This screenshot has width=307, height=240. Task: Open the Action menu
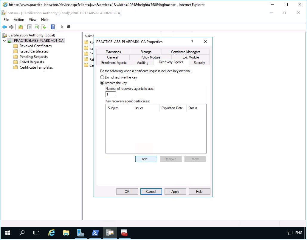click(x=19, y=19)
